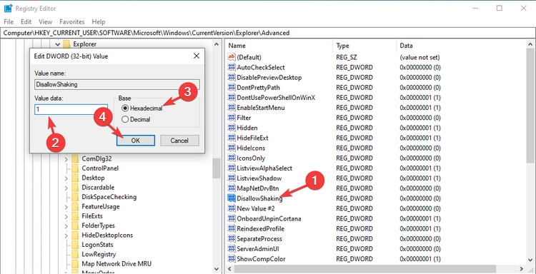Select the DisablePreviewDesktop value icon
The image size is (536, 274).
[x=232, y=77]
